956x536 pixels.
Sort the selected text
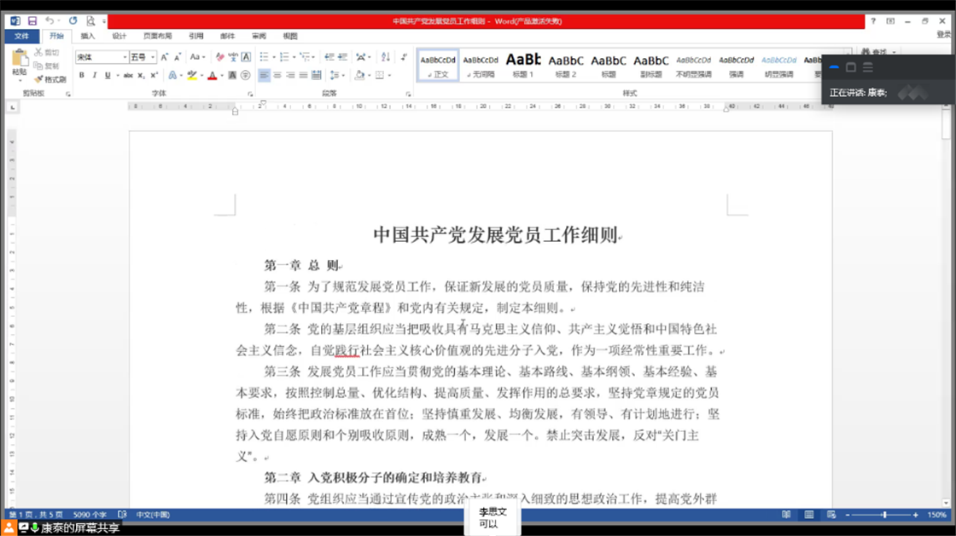[x=385, y=57]
